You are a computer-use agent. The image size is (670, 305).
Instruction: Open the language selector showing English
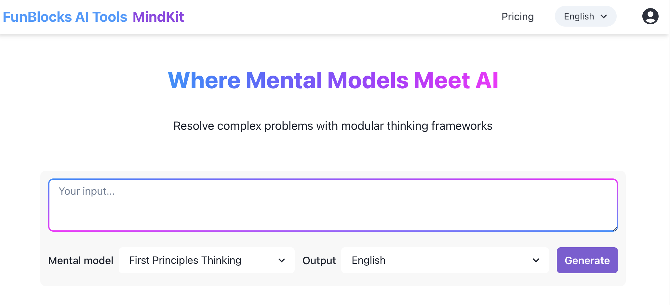[585, 16]
